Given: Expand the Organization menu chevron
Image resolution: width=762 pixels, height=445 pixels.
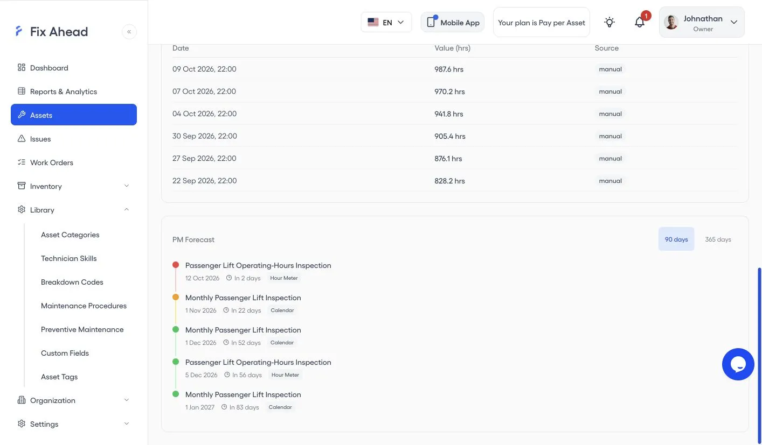Looking at the screenshot, I should pos(127,400).
